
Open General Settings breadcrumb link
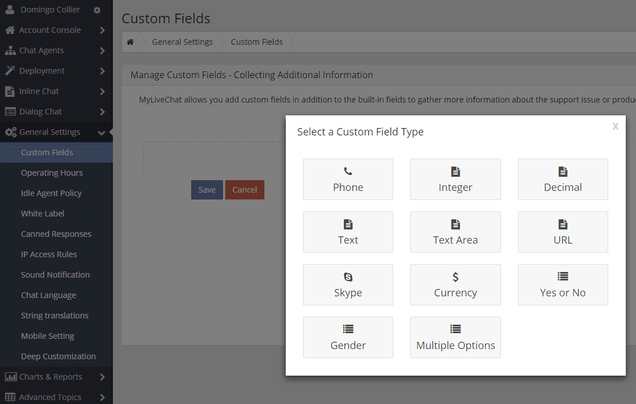[x=182, y=41]
